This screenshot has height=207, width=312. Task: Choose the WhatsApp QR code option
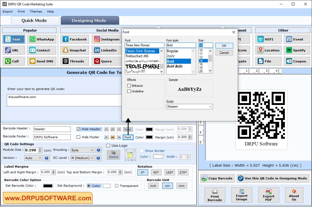42,39
